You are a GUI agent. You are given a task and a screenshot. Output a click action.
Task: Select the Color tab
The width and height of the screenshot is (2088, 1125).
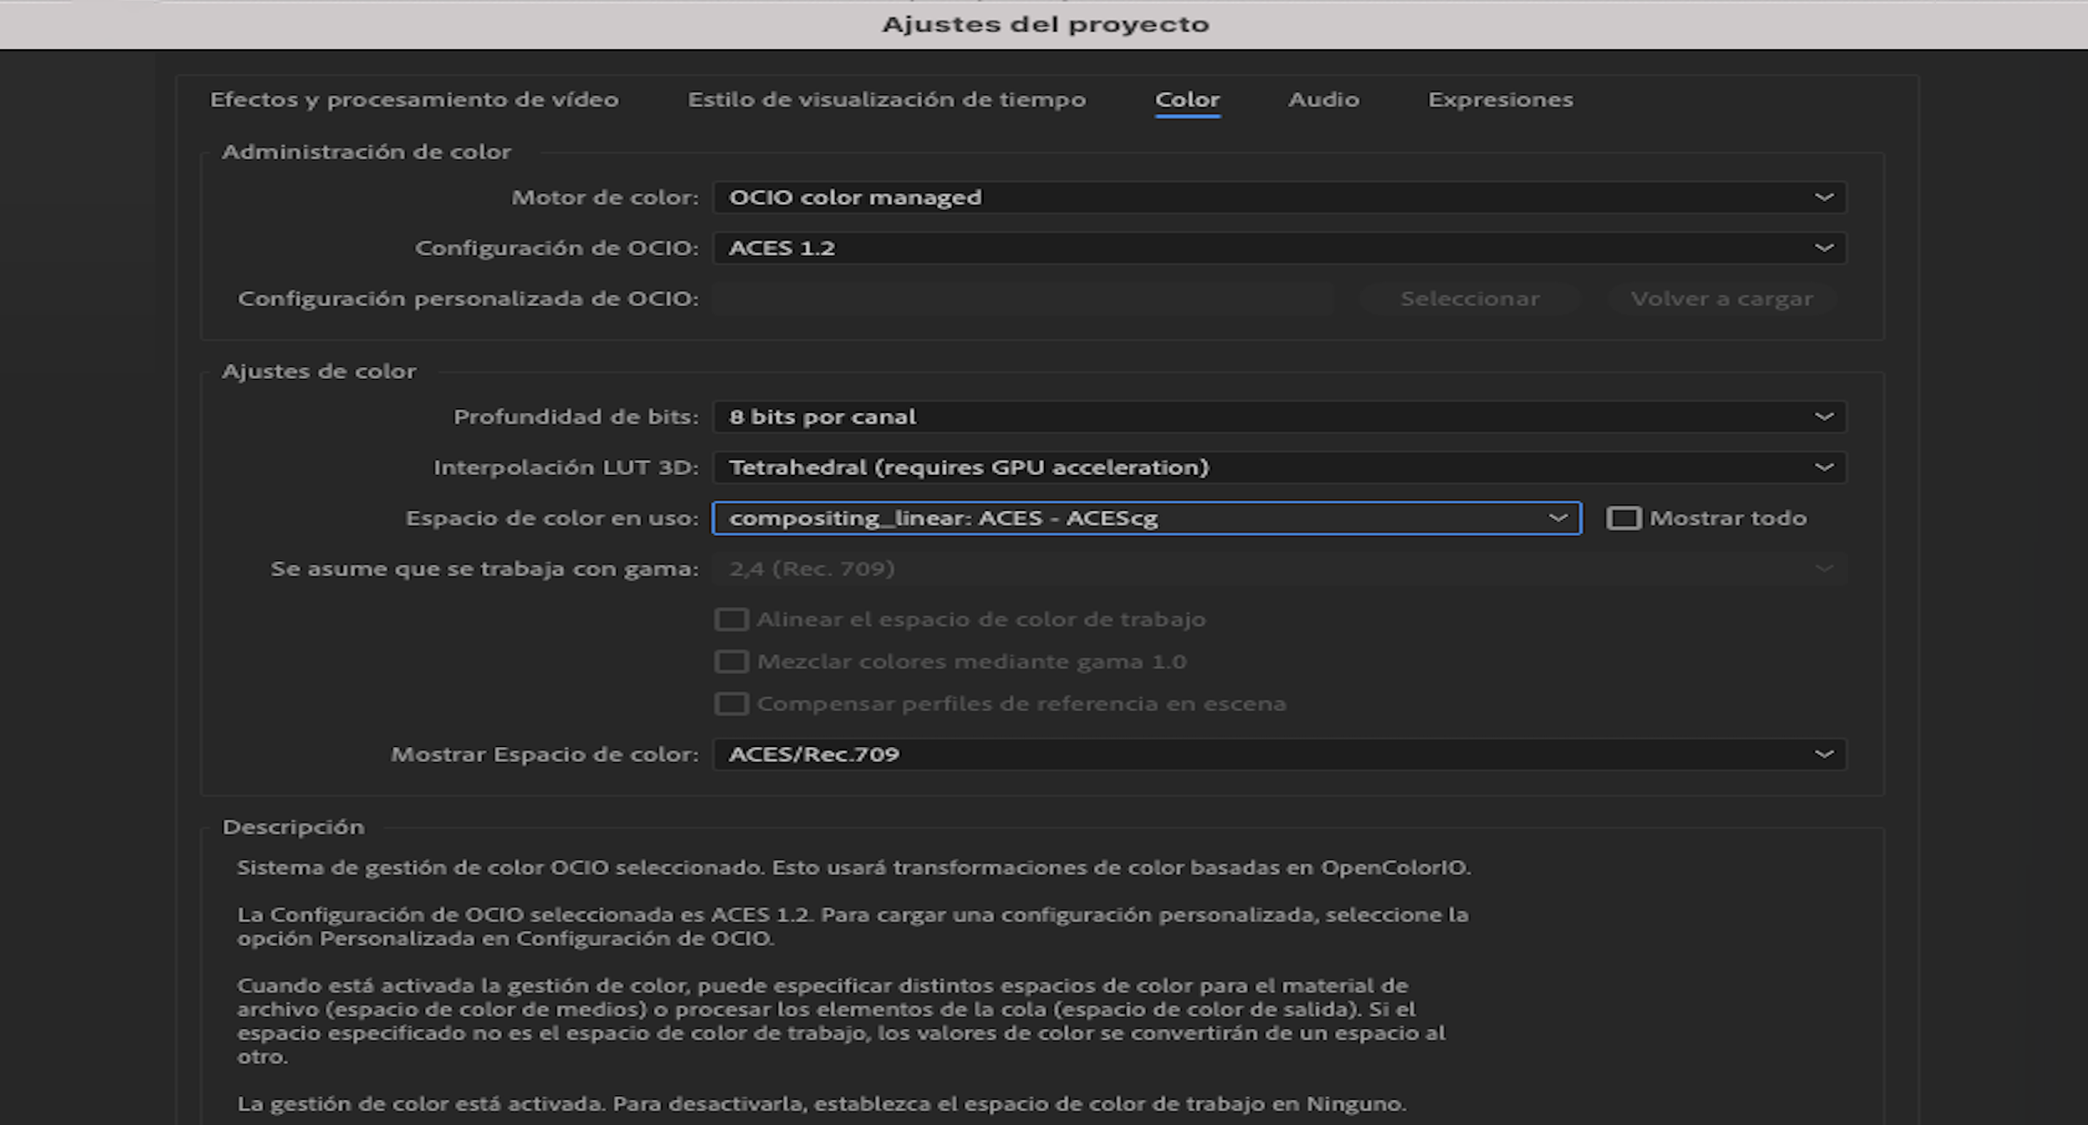[x=1188, y=99]
